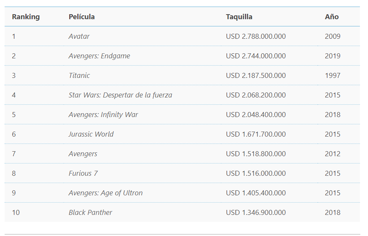Screen dimensions: 368x236
Task: Click the USD 1.346.900.000 box office value
Action: (x=256, y=213)
